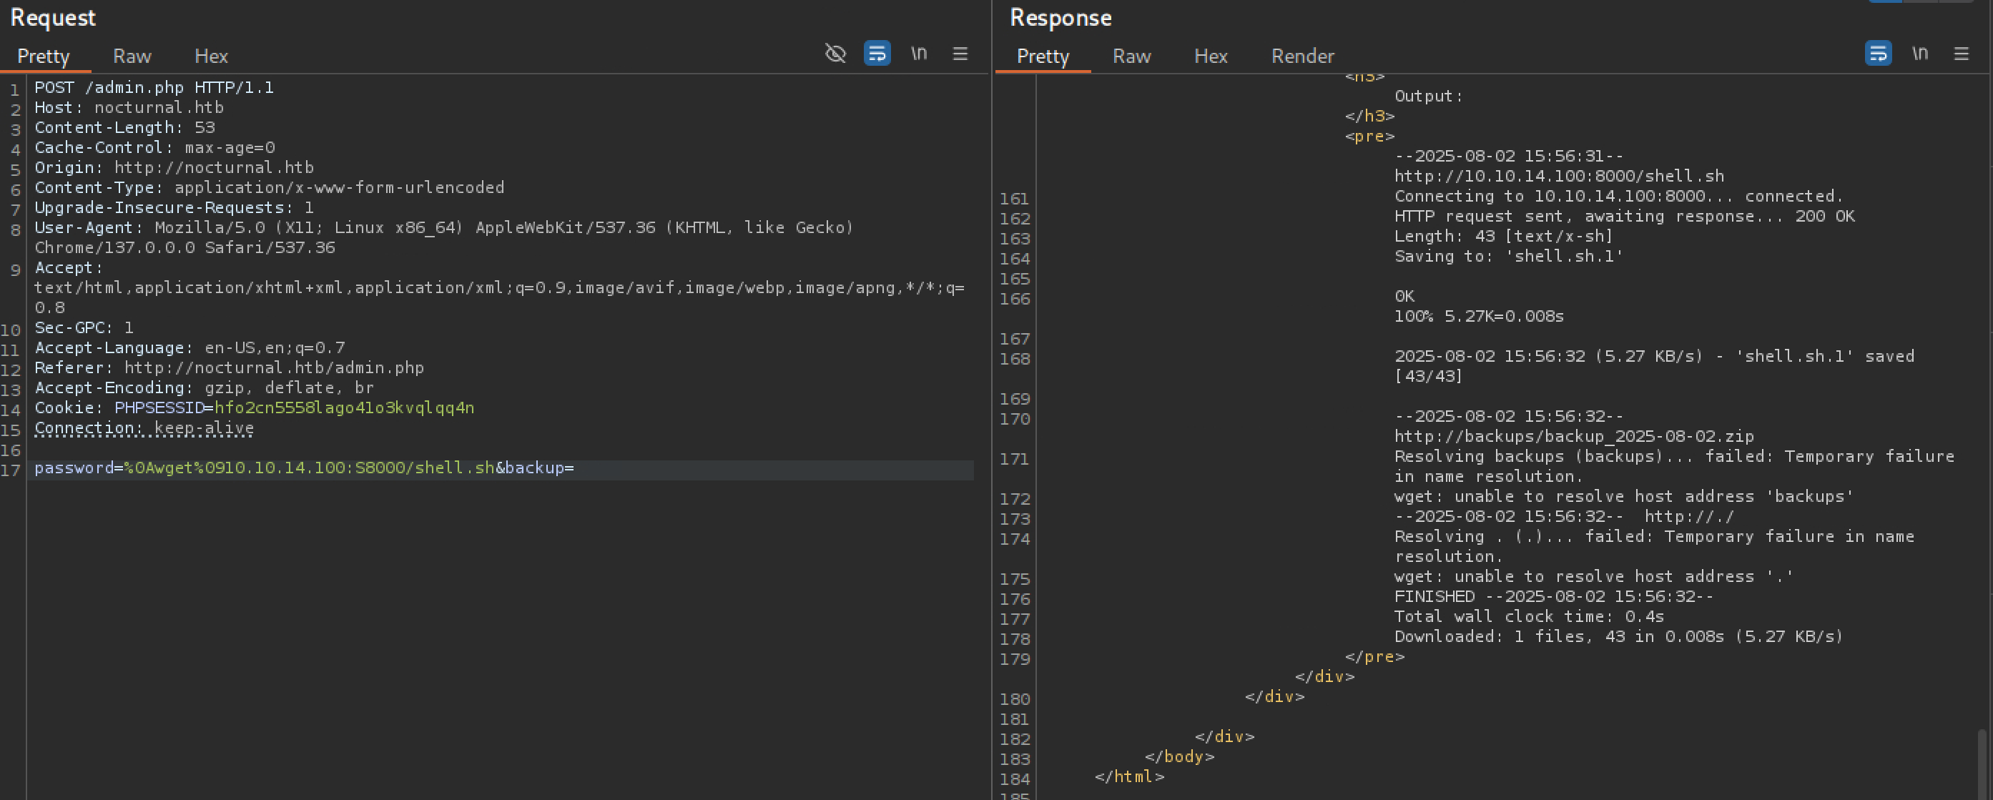The height and width of the screenshot is (800, 1993).
Task: Click 'Total wall clock time: 0.4s' line
Action: pos(1530,618)
